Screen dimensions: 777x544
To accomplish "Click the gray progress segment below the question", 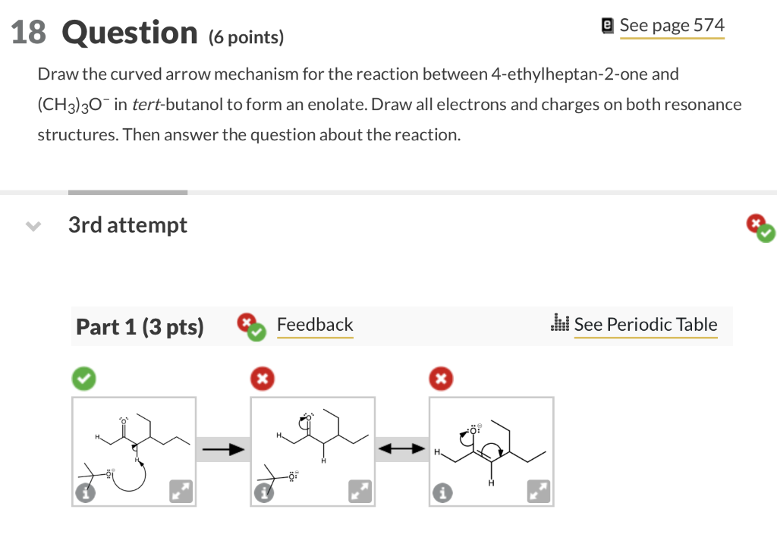I will tap(127, 192).
